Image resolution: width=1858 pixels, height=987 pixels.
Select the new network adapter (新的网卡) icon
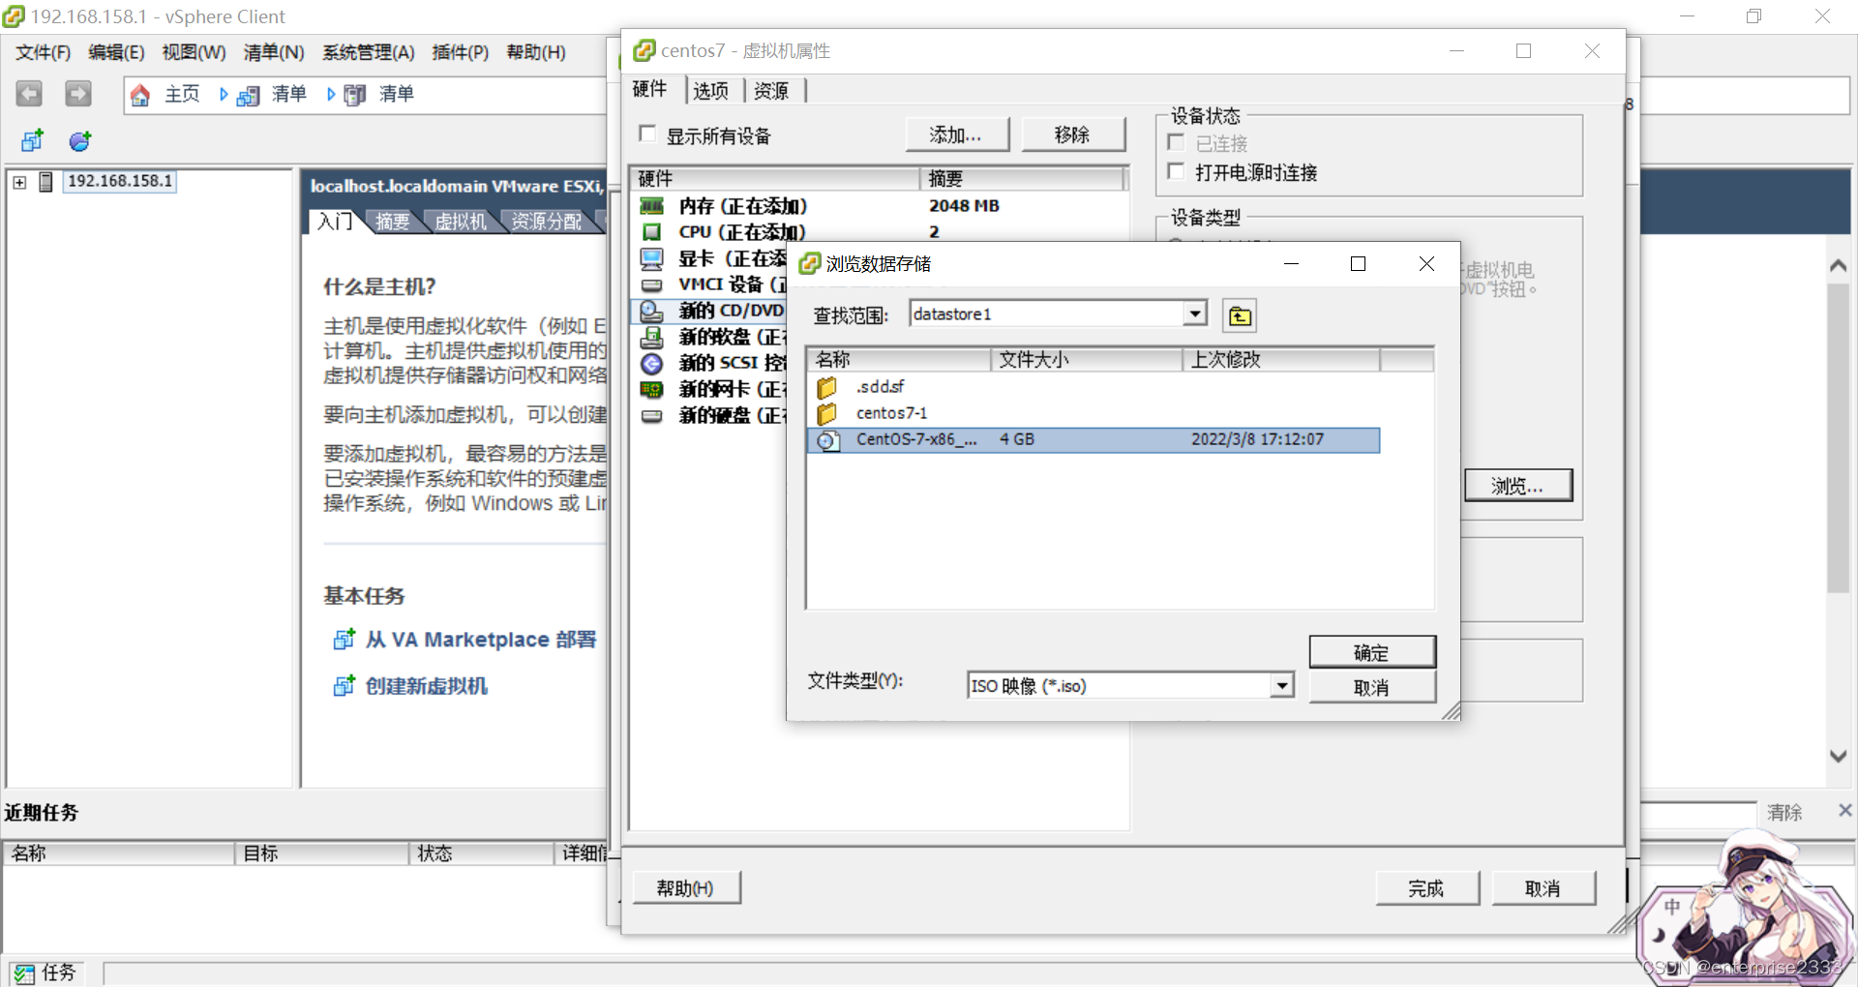(652, 389)
